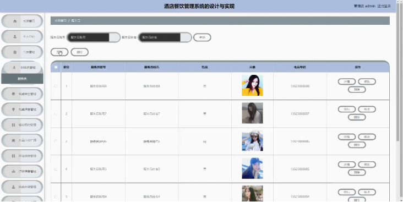This screenshot has width=403, height=202.
Task: Open avatar photo of woman in yellow top
Action: 252,85
